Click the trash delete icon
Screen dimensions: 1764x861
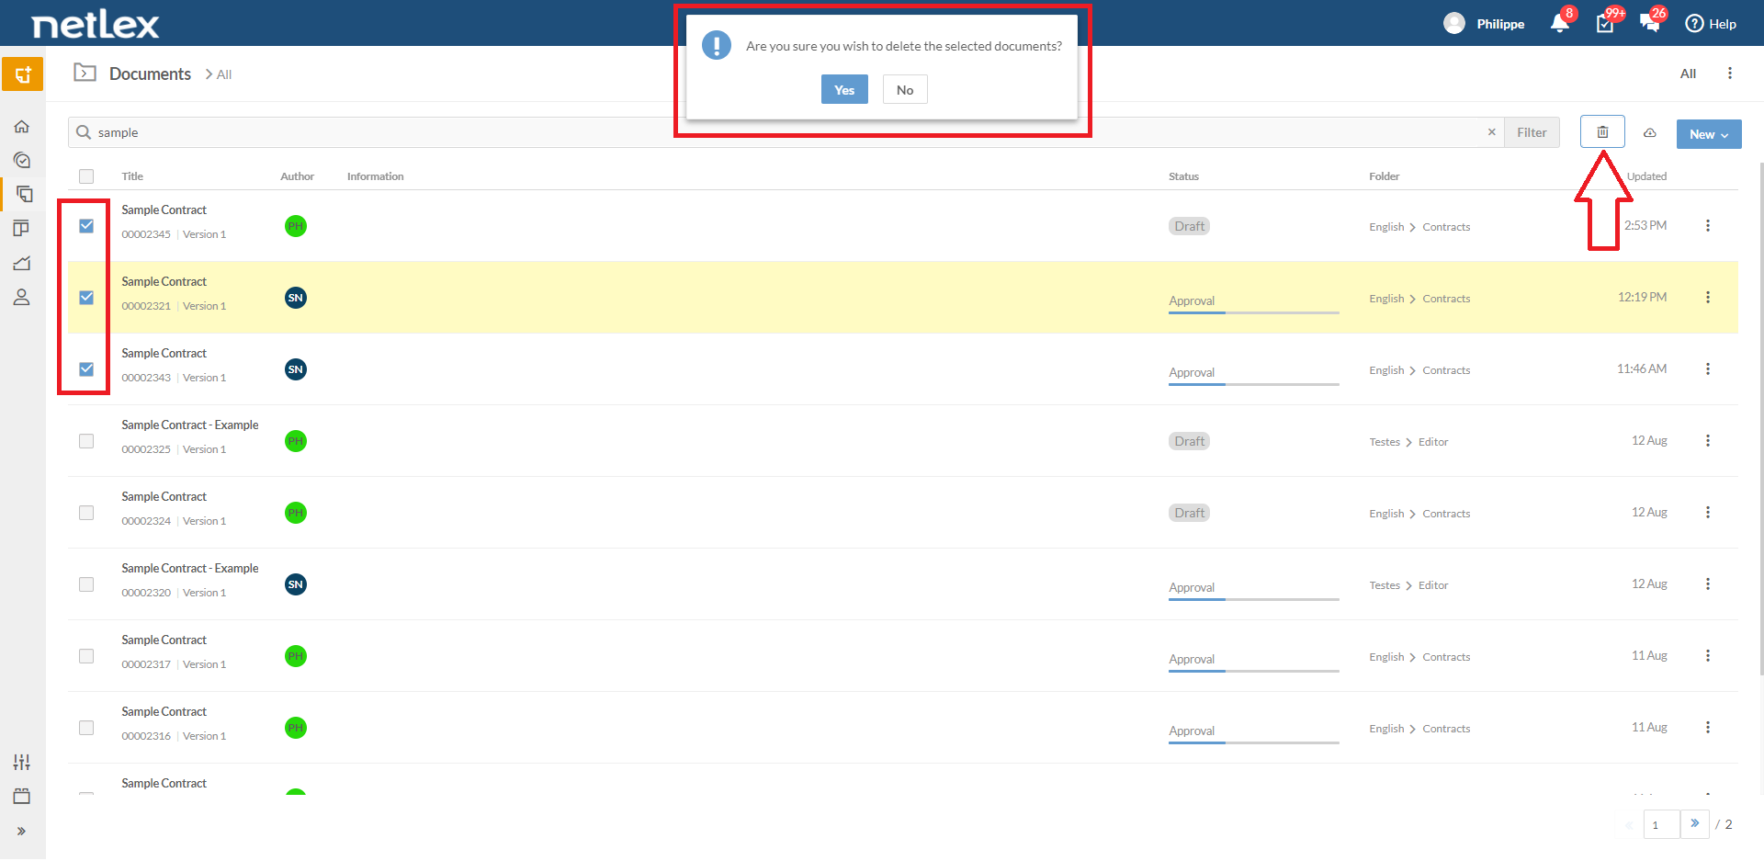(x=1602, y=132)
